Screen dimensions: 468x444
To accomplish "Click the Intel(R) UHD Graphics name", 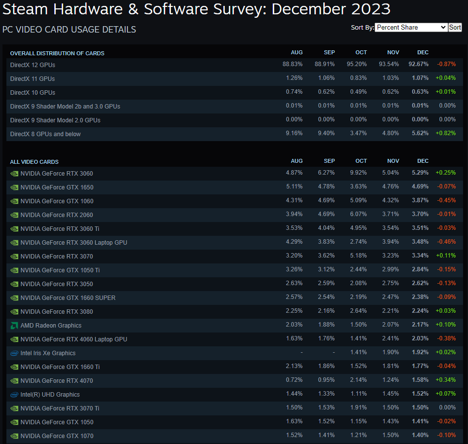I will pos(50,395).
